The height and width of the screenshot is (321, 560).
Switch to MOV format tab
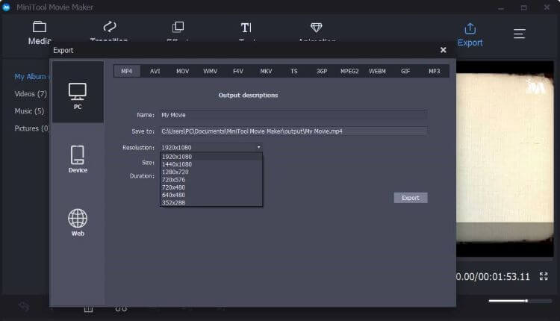click(x=182, y=71)
